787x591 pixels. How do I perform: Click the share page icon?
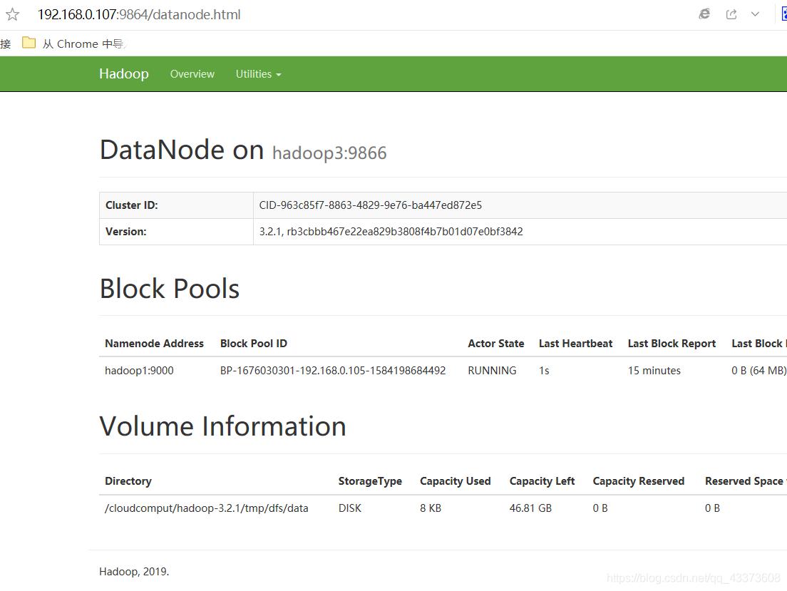tap(731, 14)
